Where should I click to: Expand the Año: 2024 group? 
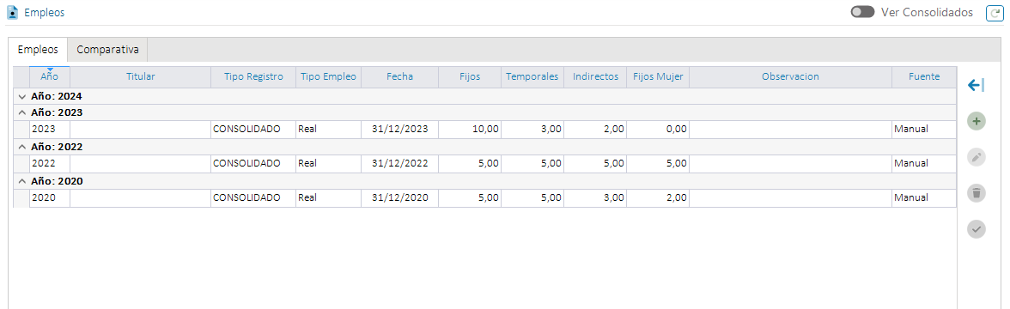[22, 96]
